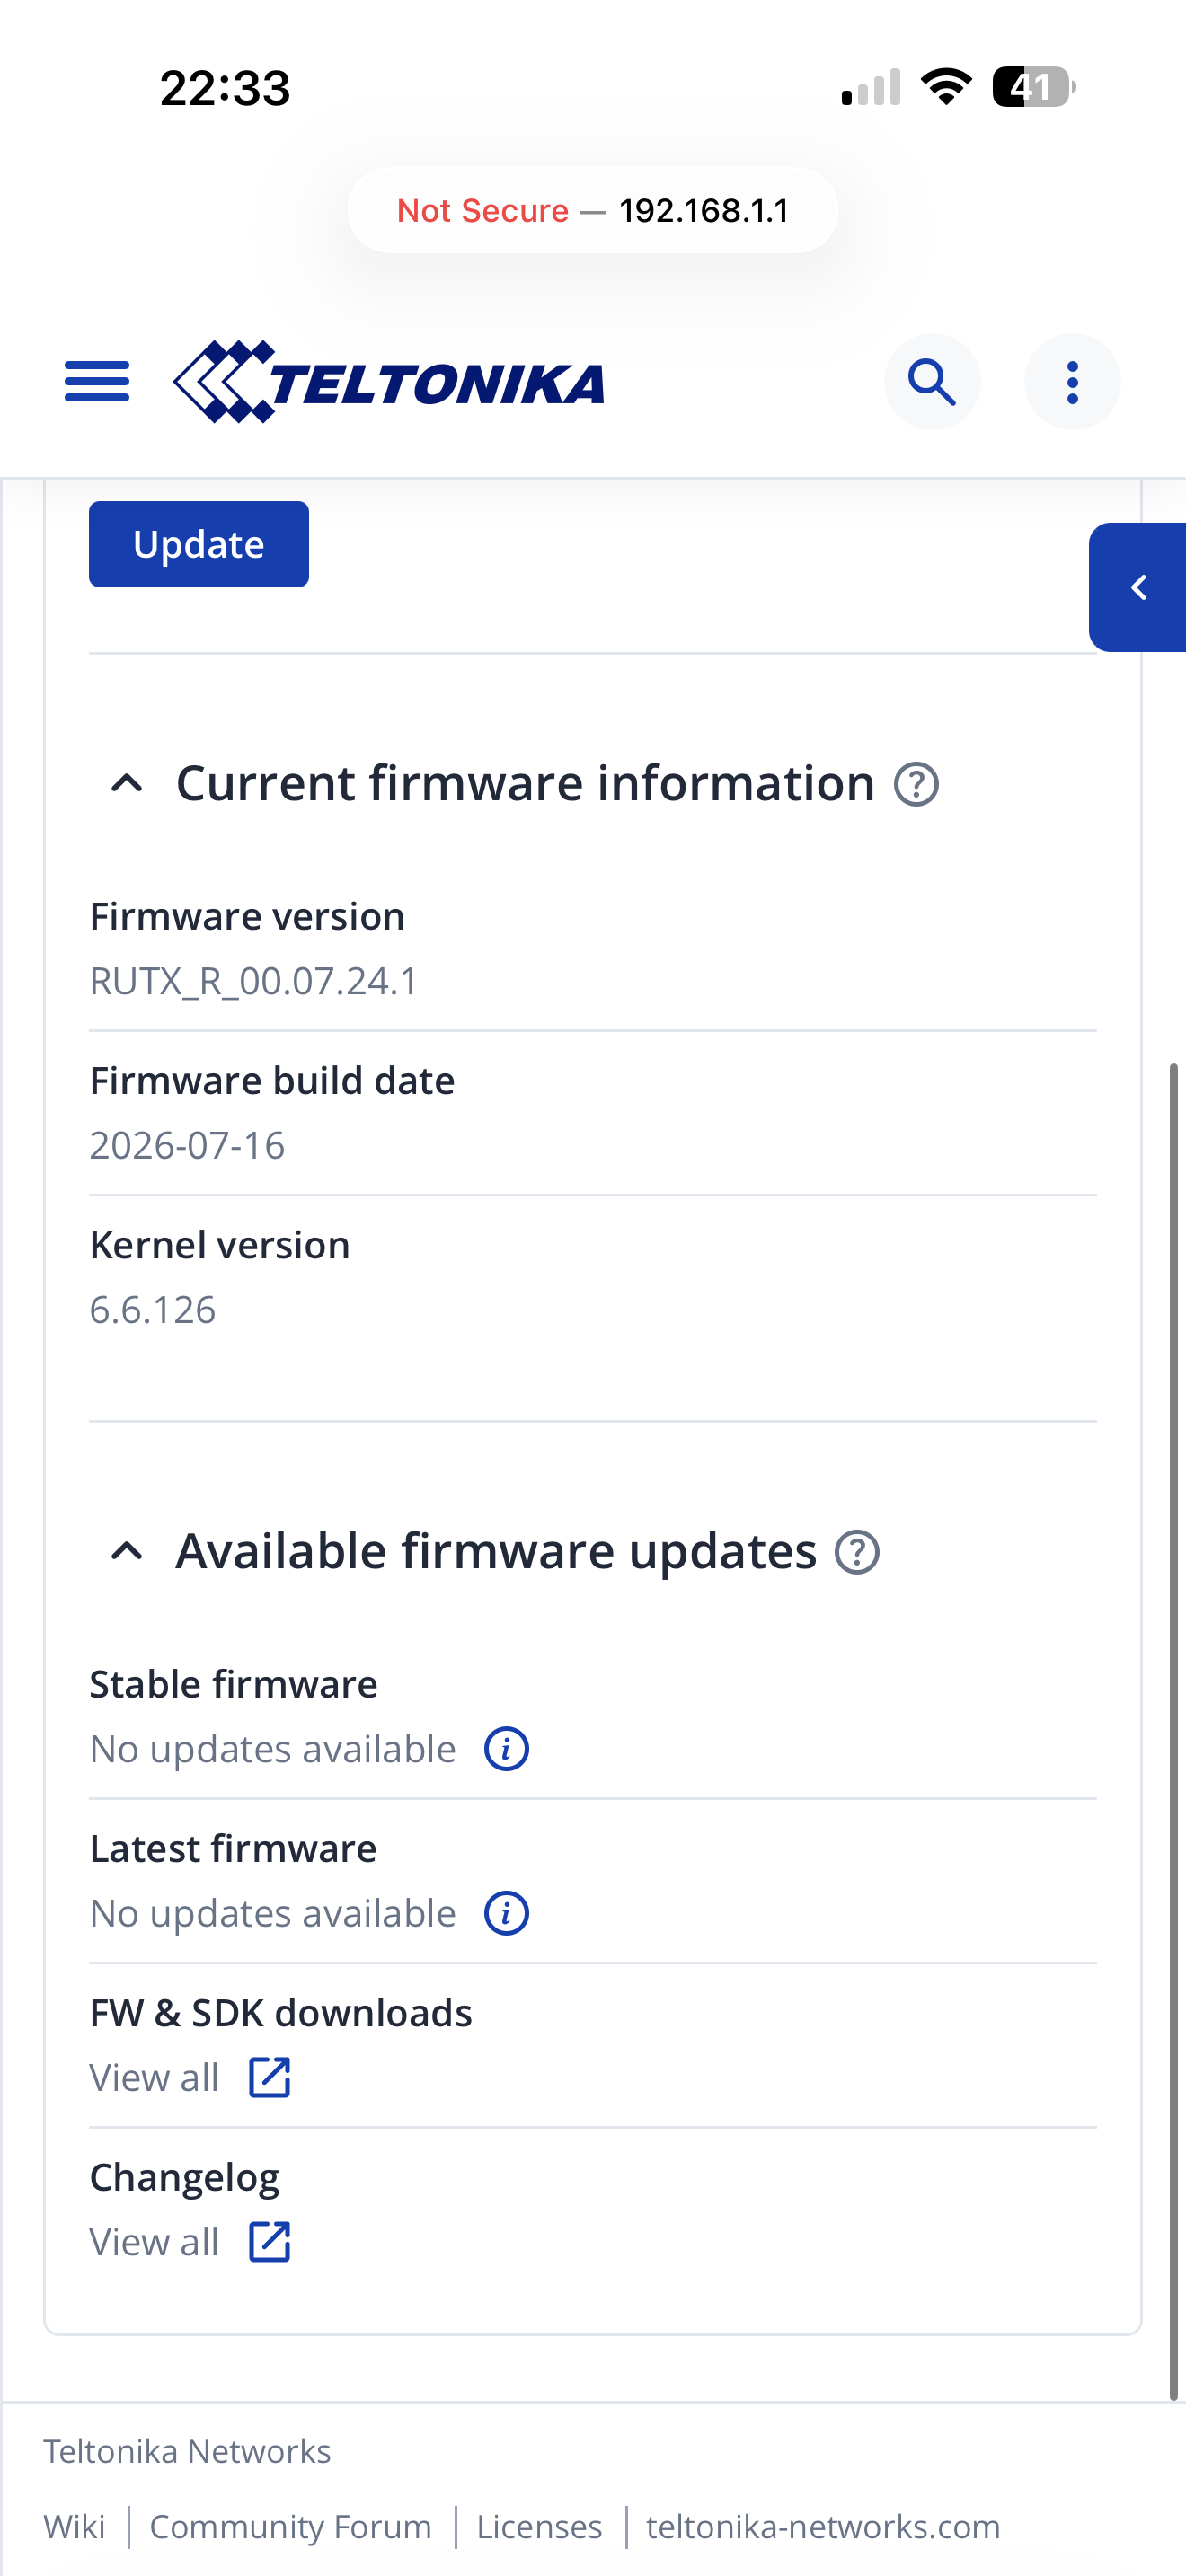Open Changelog external link icon
1186x2576 pixels.
[x=269, y=2242]
